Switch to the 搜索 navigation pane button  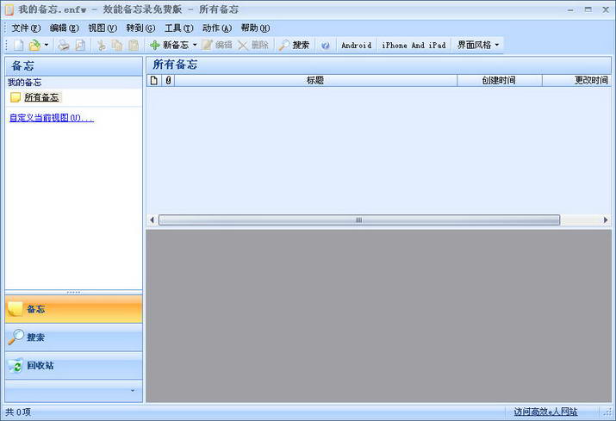[x=74, y=337]
